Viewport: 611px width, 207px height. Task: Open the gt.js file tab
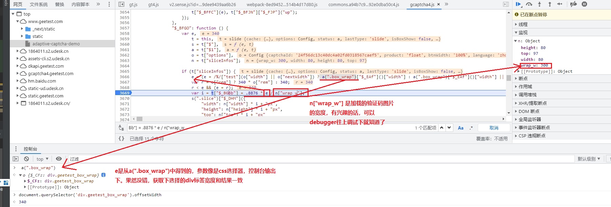click(x=133, y=4)
